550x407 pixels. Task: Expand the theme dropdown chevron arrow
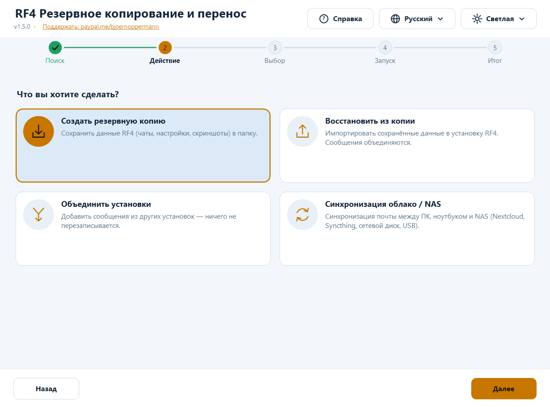tap(522, 19)
